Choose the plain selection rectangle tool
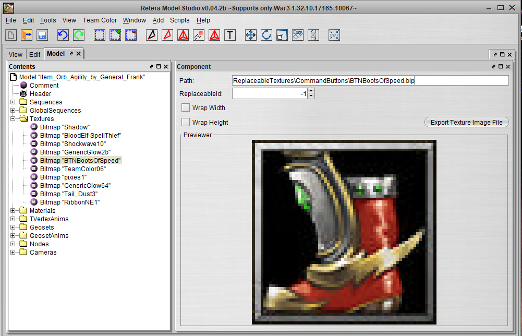 coord(100,35)
